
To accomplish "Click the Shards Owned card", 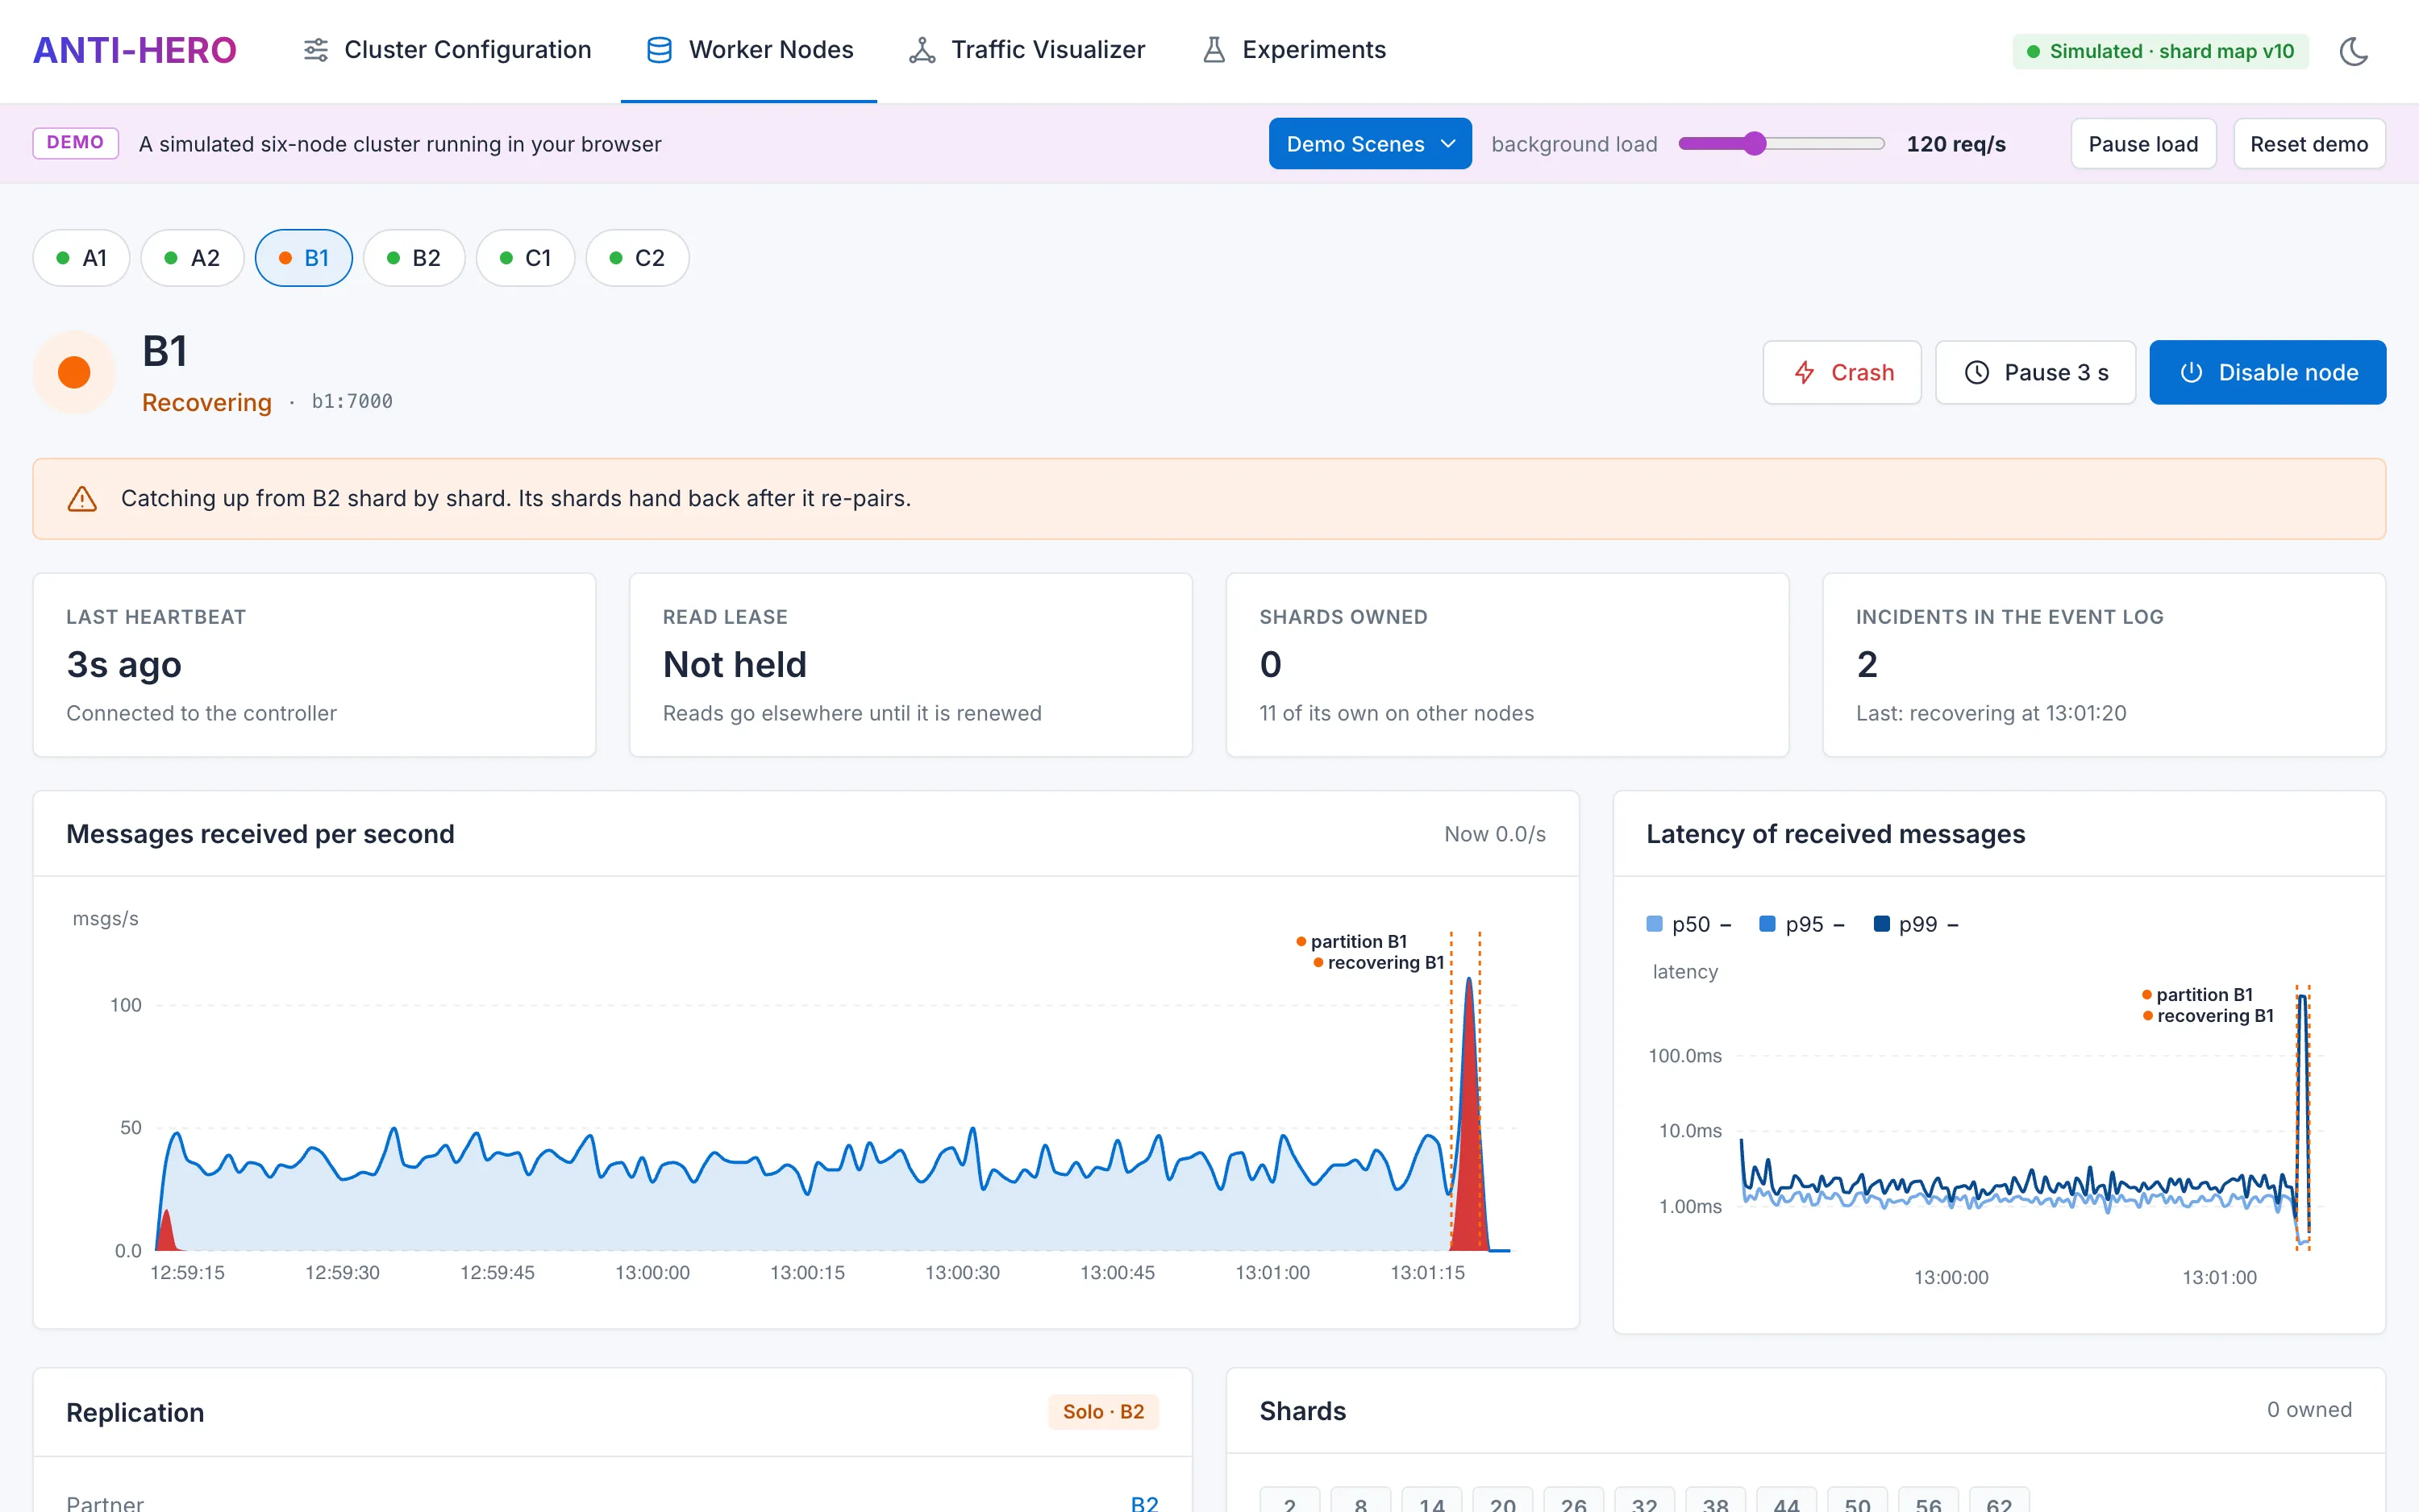I will point(1508,665).
